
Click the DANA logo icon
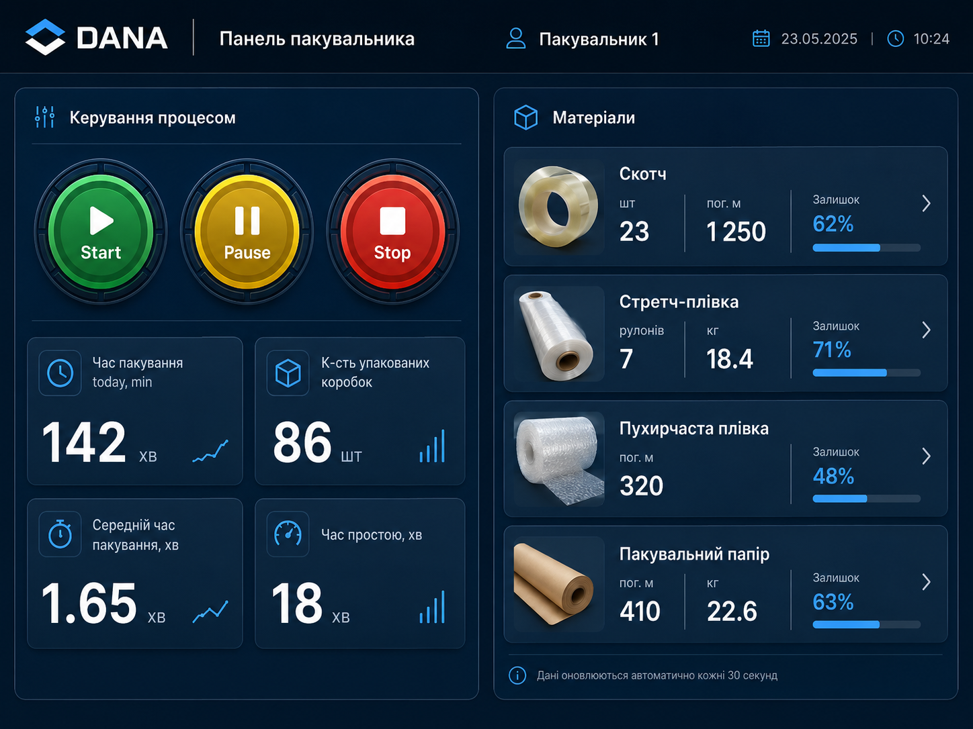(45, 37)
